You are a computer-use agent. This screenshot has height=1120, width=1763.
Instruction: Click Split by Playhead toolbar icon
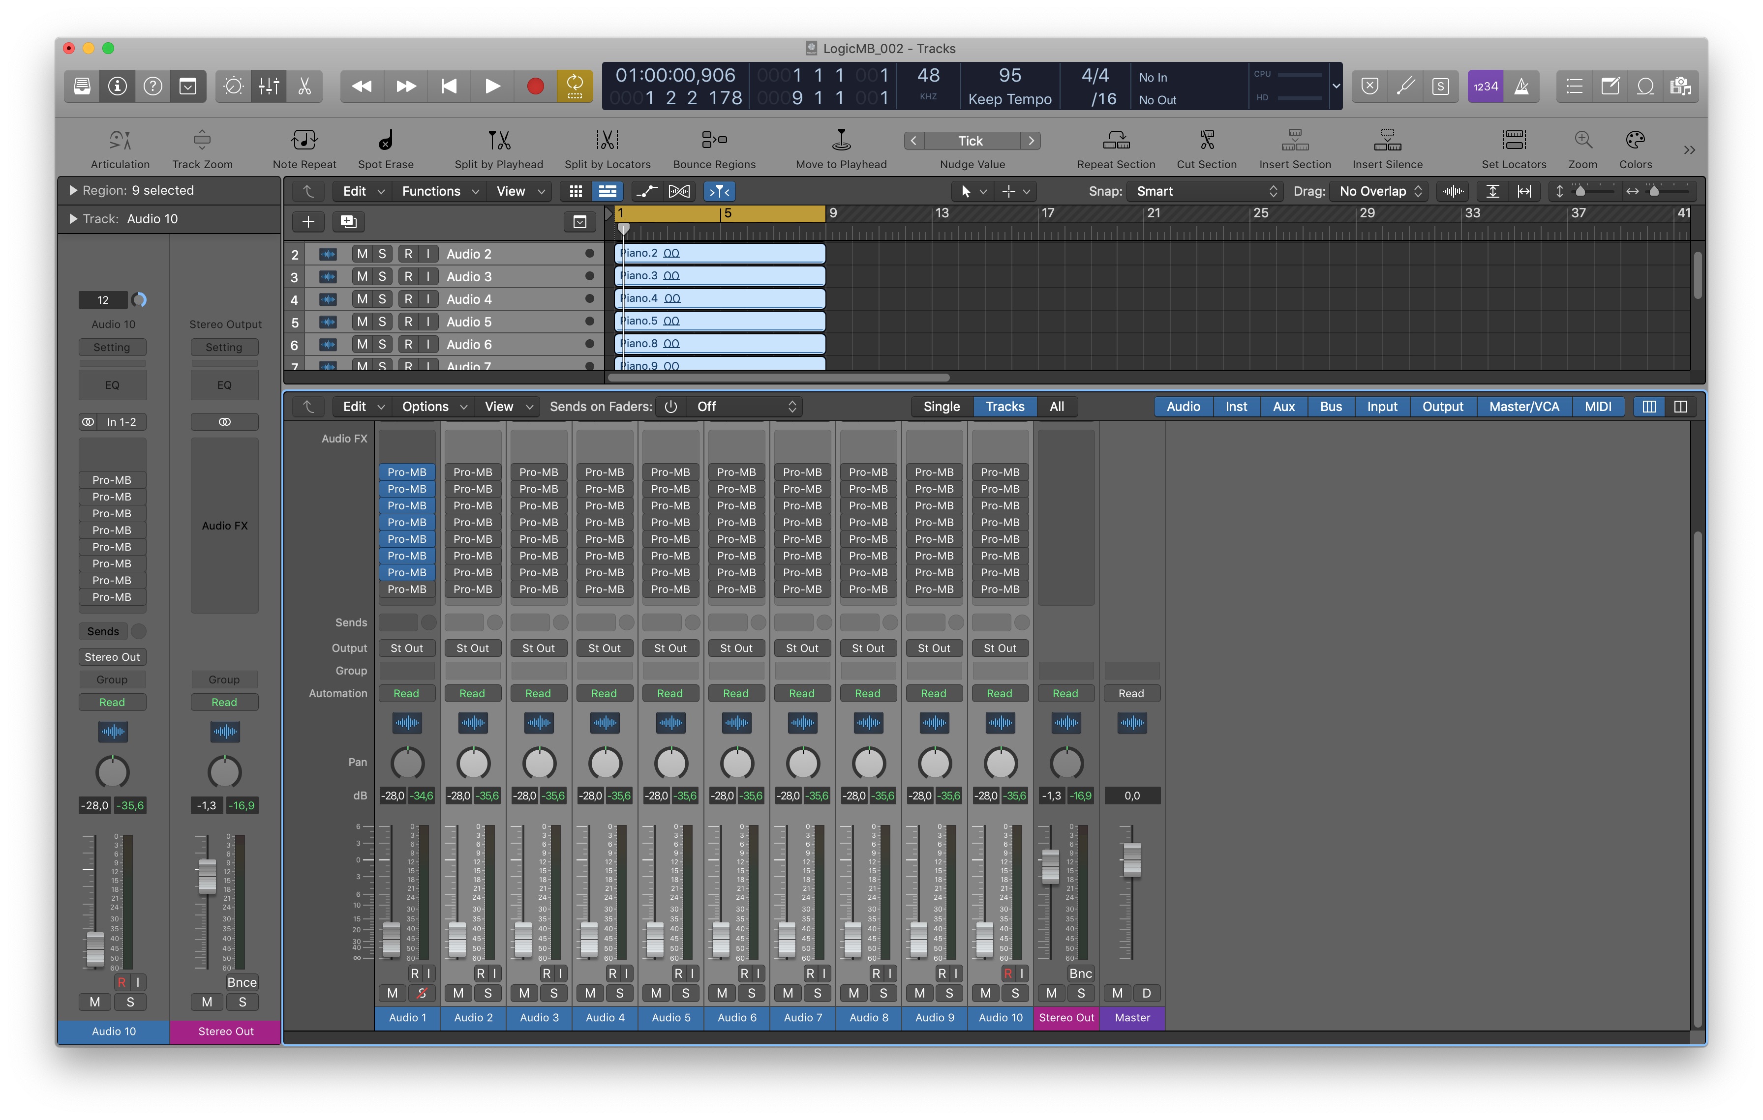click(499, 139)
